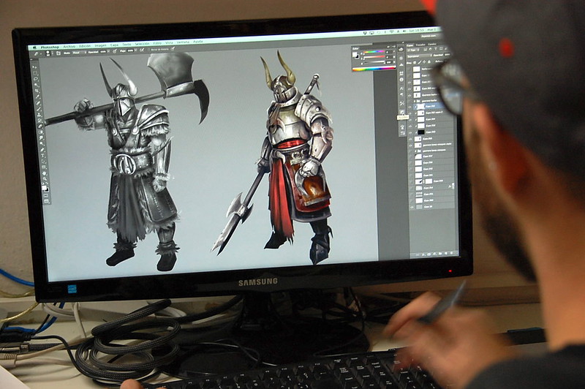The image size is (585, 389).
Task: Open the Modo dropdown in the options bar
Action: (x=78, y=53)
